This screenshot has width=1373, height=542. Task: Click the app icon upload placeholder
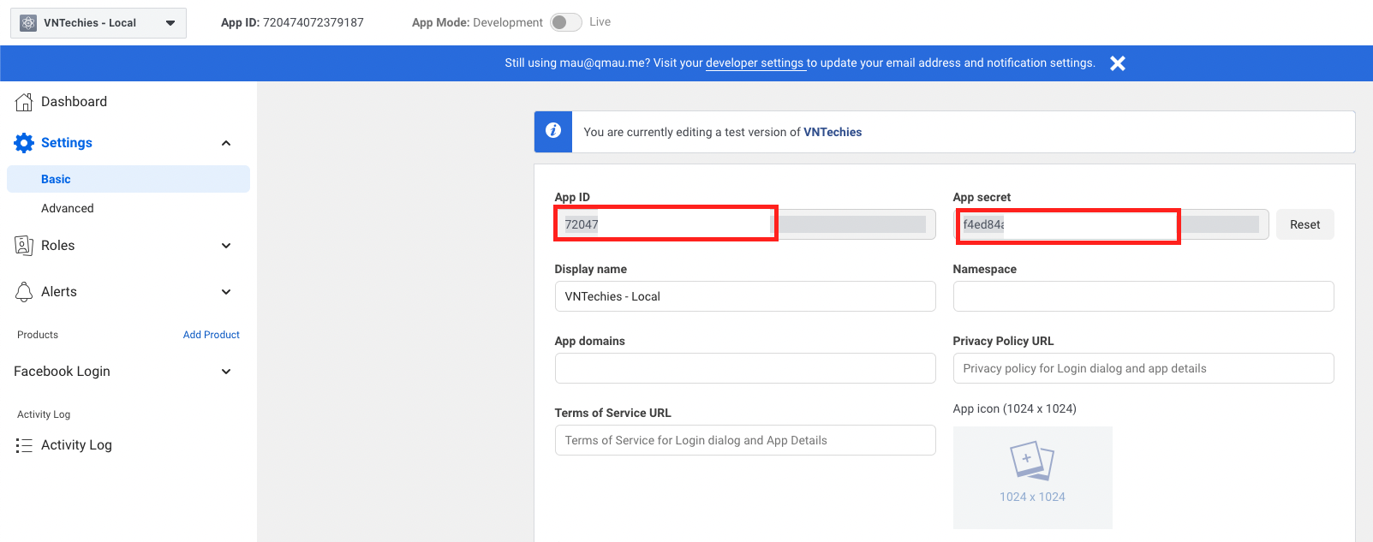pos(1032,477)
